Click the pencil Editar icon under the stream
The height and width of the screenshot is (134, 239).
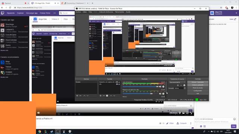[168, 123]
